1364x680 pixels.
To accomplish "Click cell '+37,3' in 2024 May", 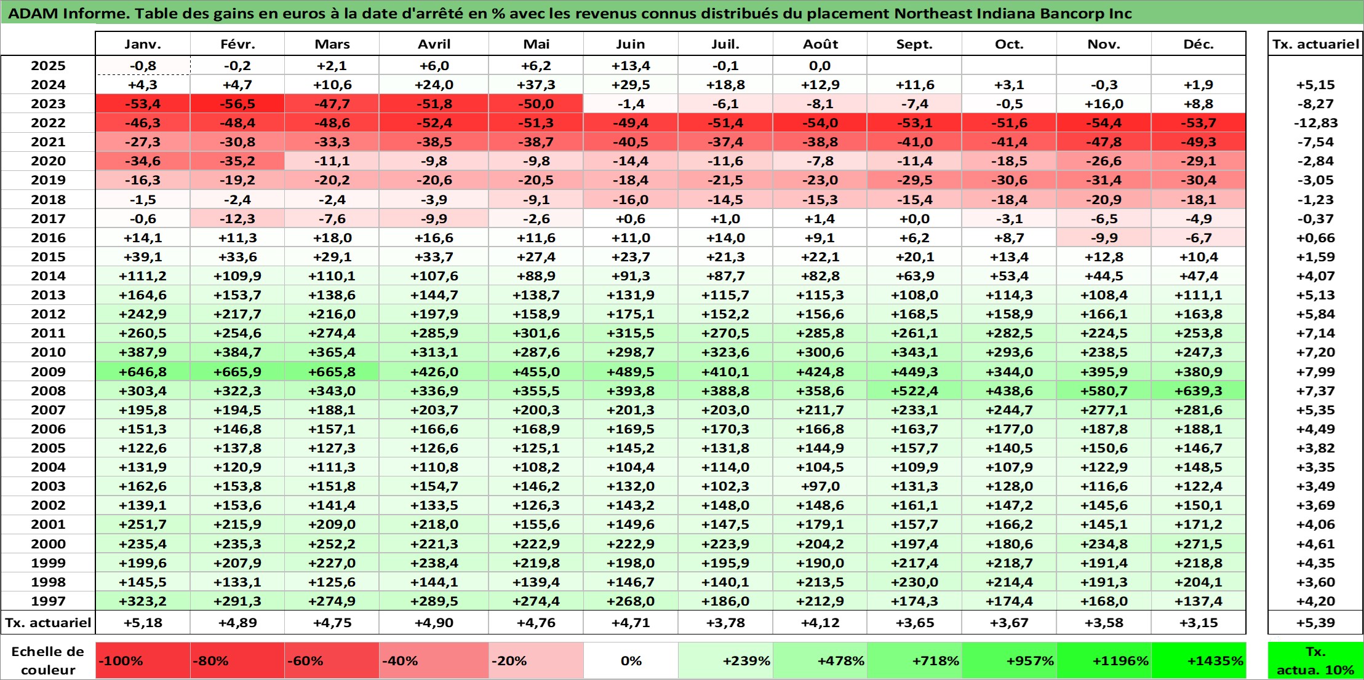I will pyautogui.click(x=536, y=85).
